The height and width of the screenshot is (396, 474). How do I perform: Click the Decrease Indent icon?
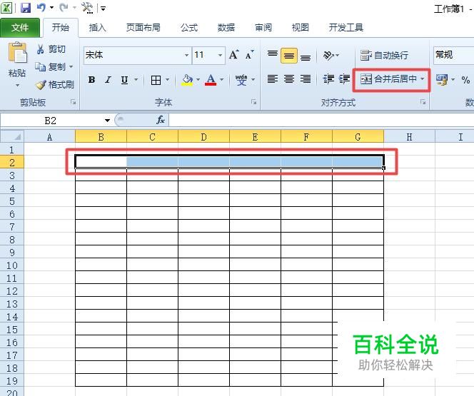tap(328, 79)
